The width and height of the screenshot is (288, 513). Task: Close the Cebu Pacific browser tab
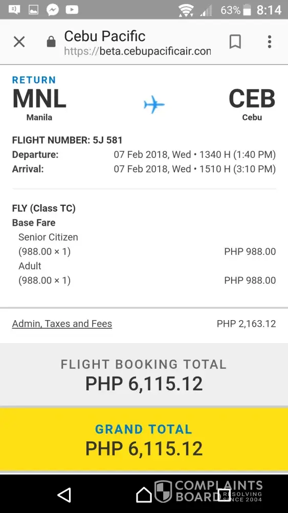pyautogui.click(x=19, y=42)
